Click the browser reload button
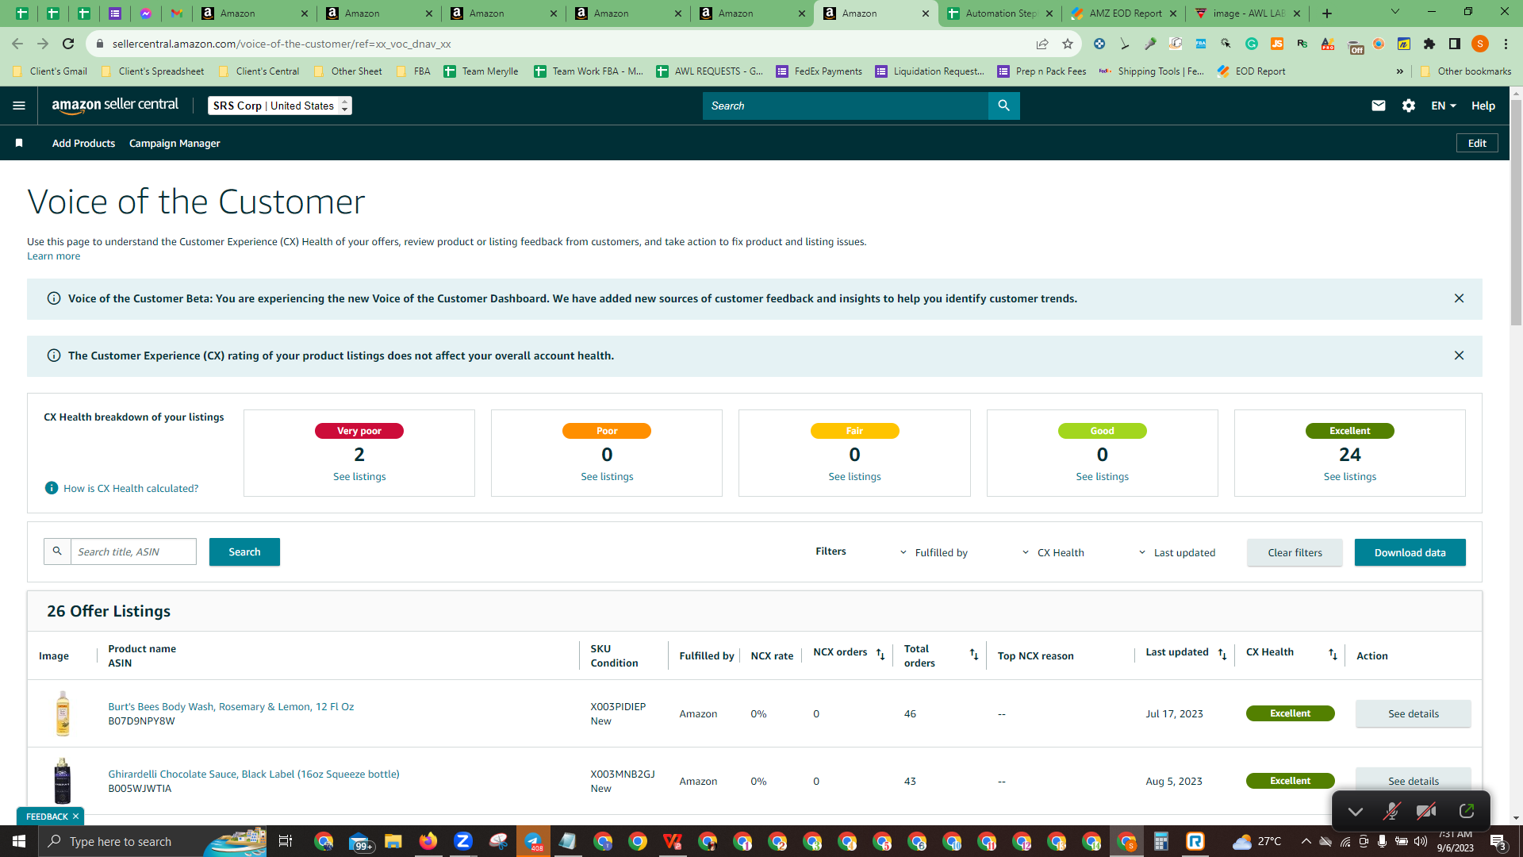 68,44
